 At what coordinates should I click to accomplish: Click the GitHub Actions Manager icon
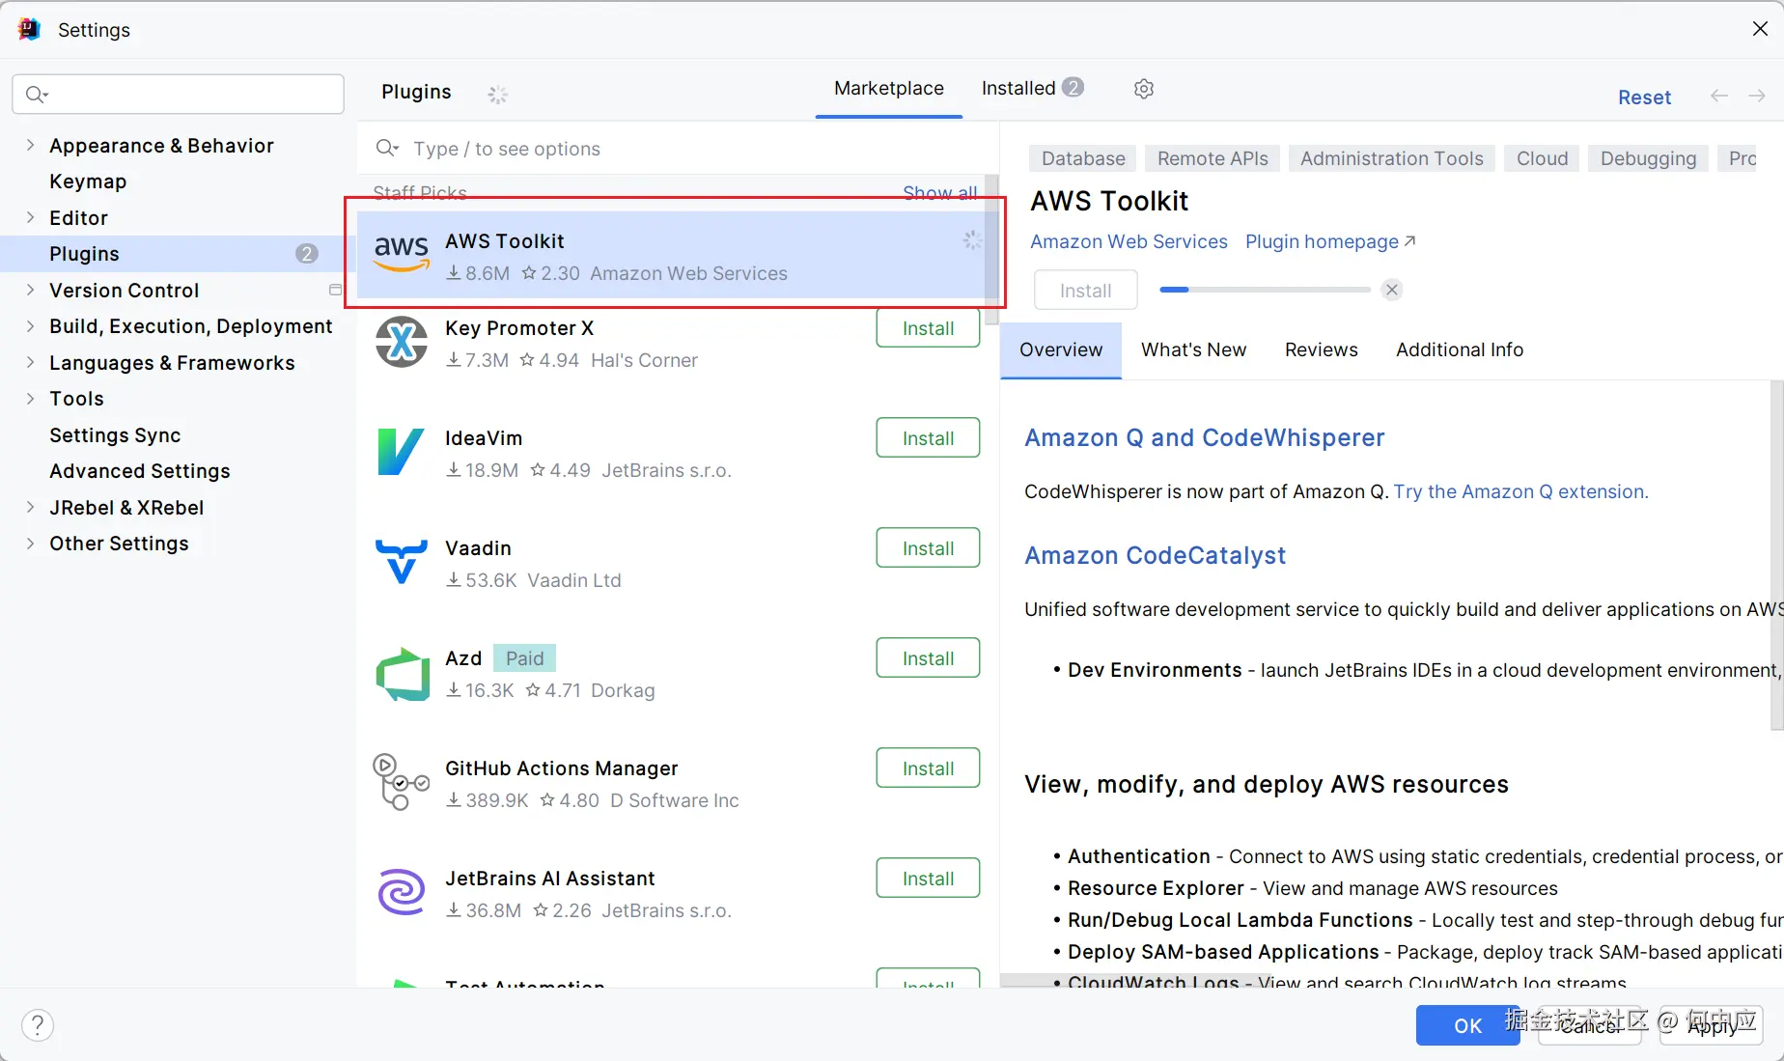402,782
